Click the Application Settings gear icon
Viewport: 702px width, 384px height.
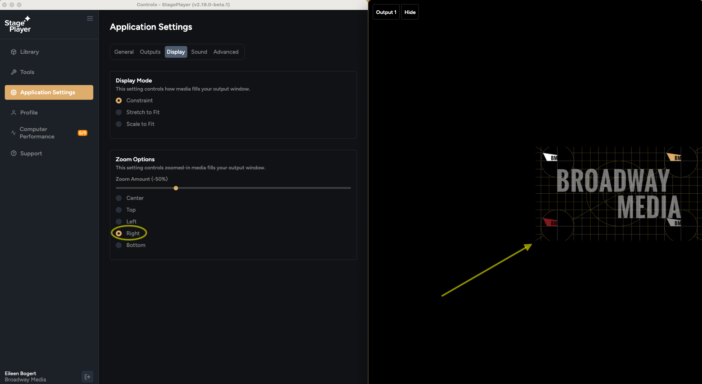pyautogui.click(x=14, y=92)
